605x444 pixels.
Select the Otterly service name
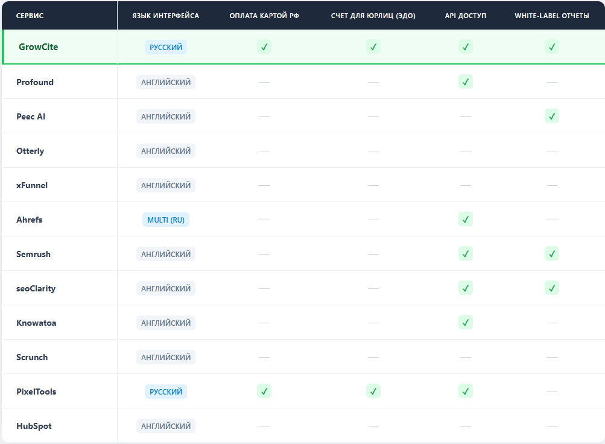[30, 151]
